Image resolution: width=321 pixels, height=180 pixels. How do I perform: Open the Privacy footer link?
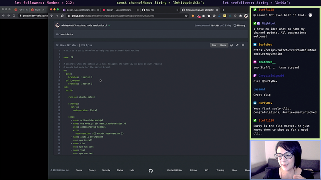click(x=92, y=170)
